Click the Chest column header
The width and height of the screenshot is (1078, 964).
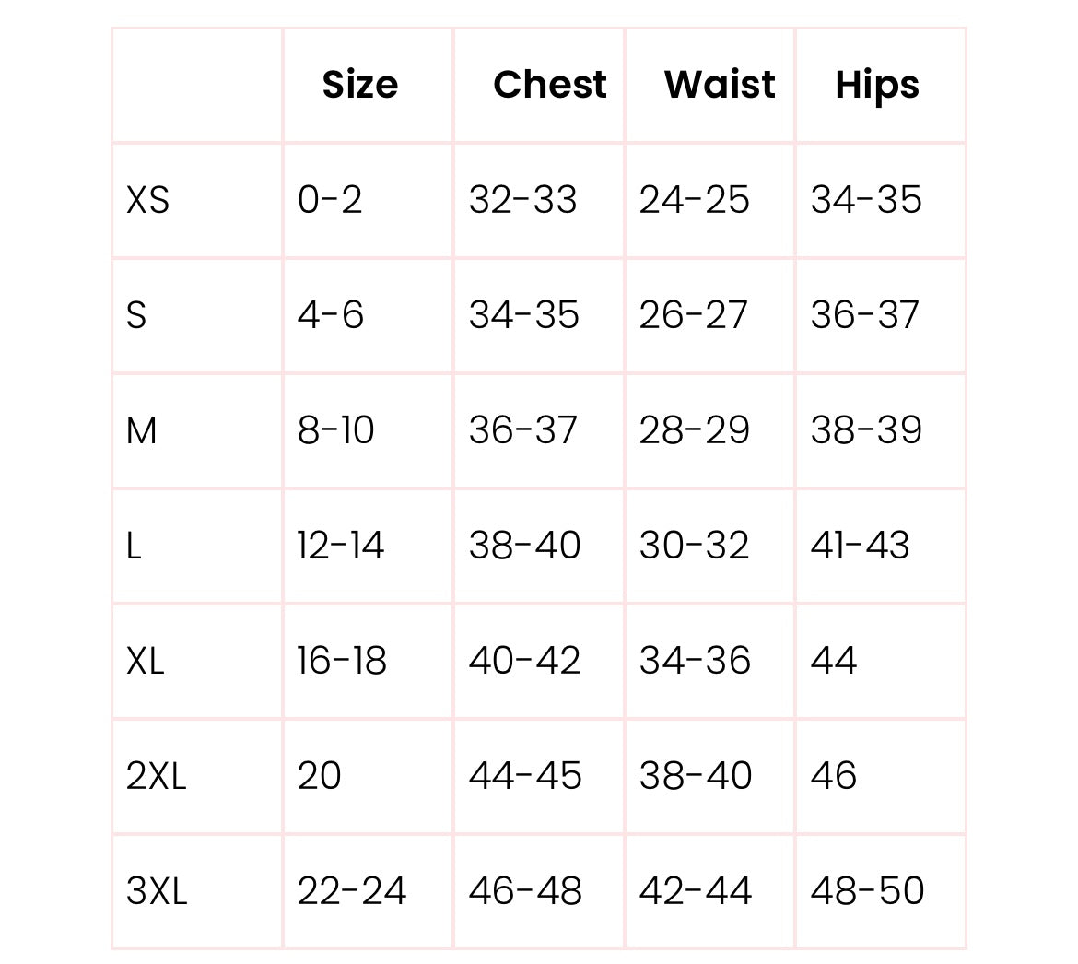[550, 85]
